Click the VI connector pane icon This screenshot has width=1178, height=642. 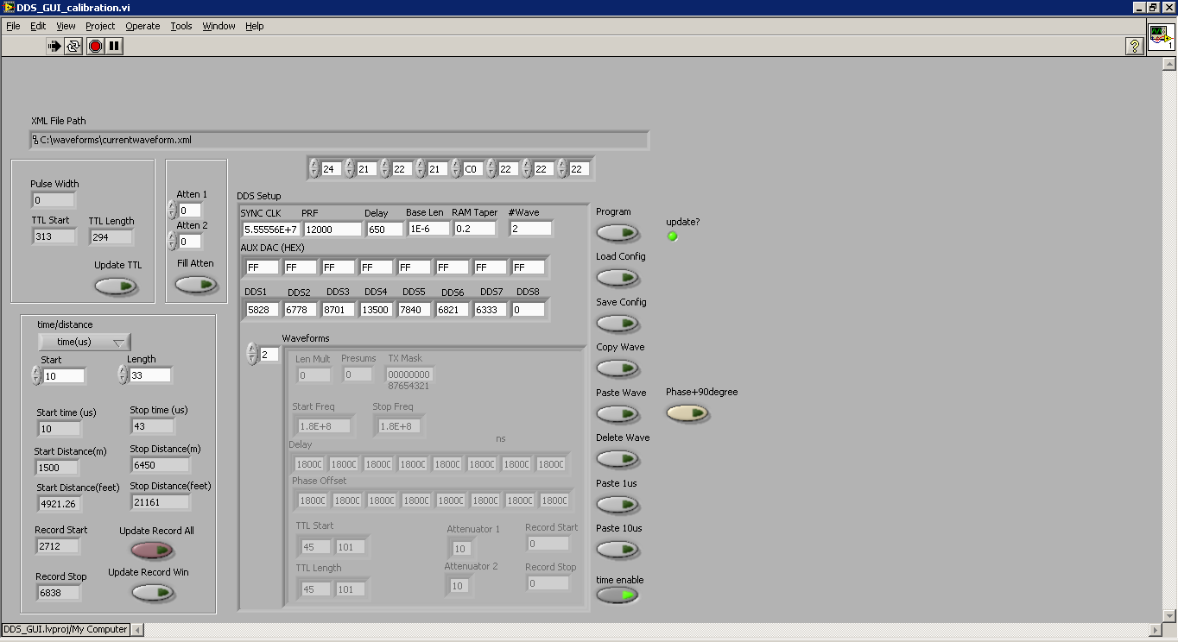[x=1161, y=38]
